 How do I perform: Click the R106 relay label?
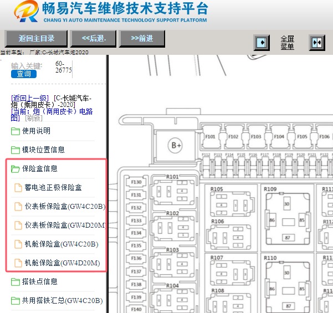[218, 222]
